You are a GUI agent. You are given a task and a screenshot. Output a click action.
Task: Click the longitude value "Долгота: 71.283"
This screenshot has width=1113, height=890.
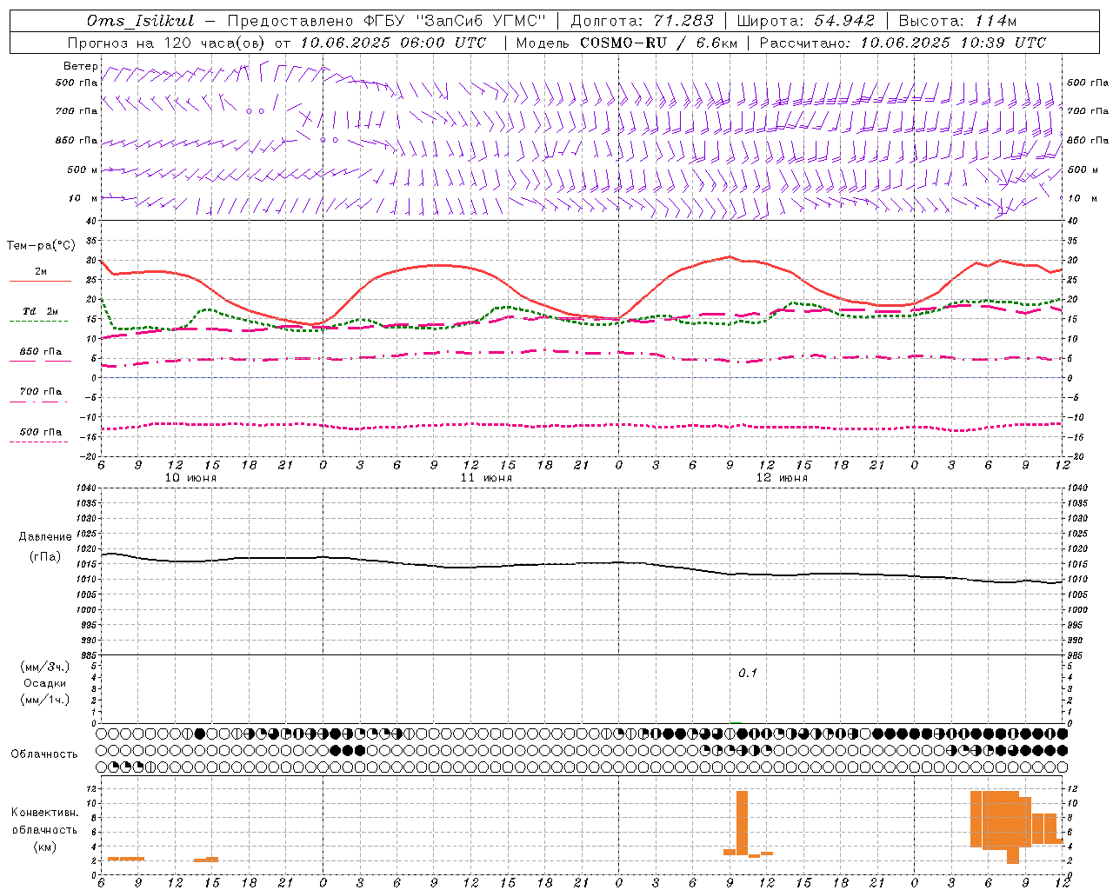tap(642, 21)
